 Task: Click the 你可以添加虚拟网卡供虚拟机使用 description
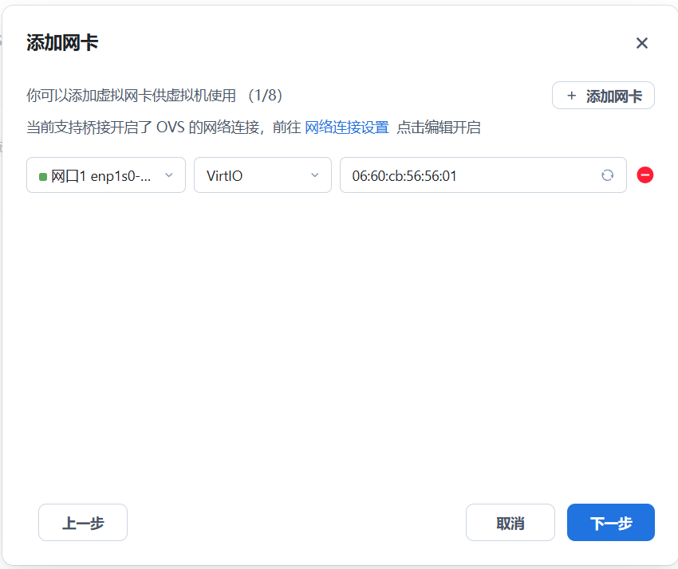point(132,96)
